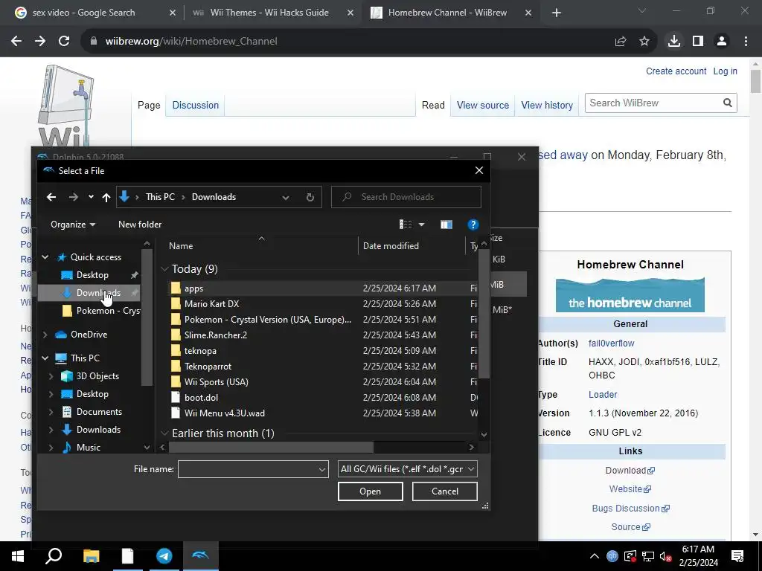Click the Cancel button
The width and height of the screenshot is (762, 571).
click(445, 491)
